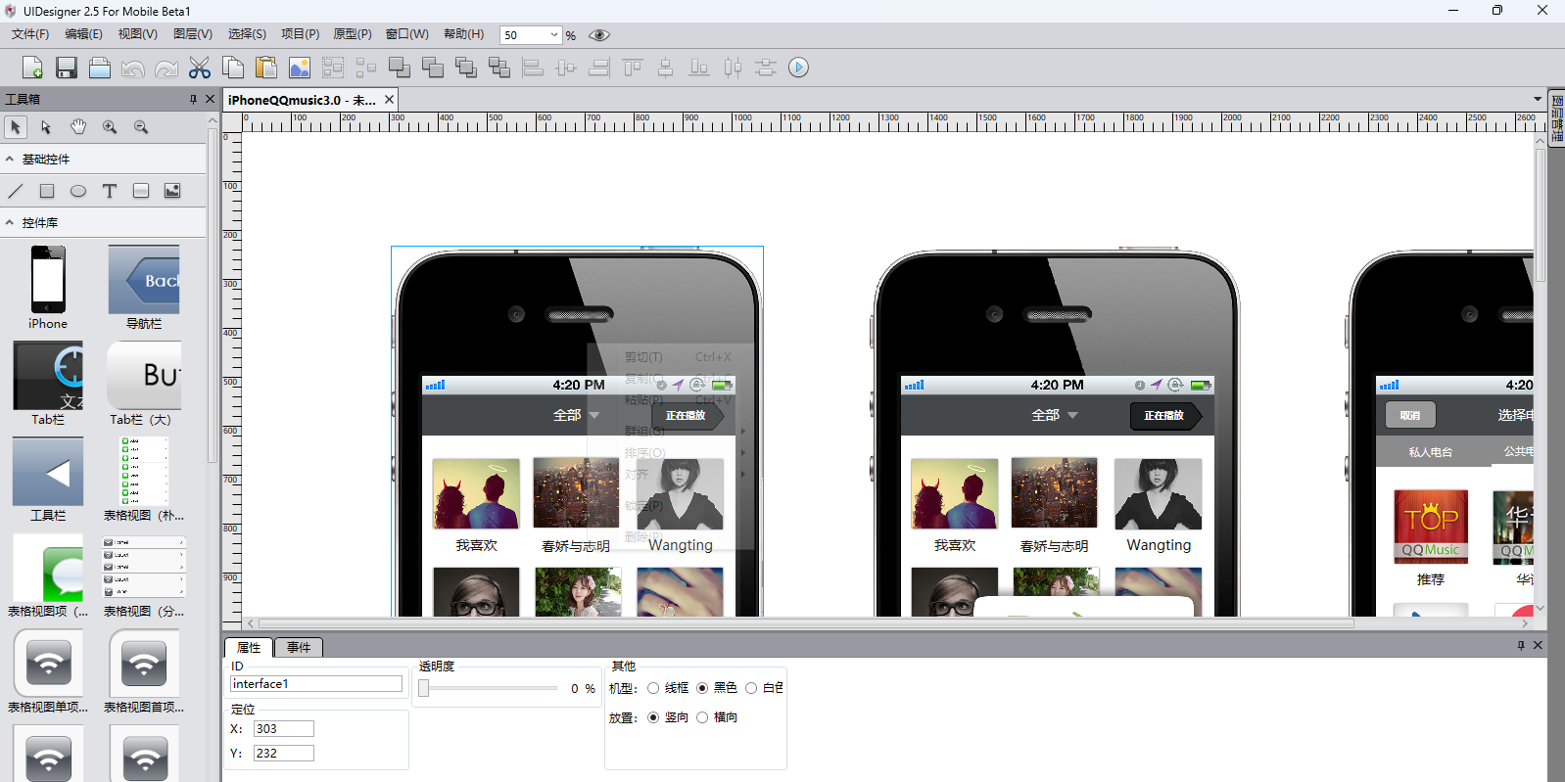
Task: Copy selection with the copy icon
Action: pos(232,68)
